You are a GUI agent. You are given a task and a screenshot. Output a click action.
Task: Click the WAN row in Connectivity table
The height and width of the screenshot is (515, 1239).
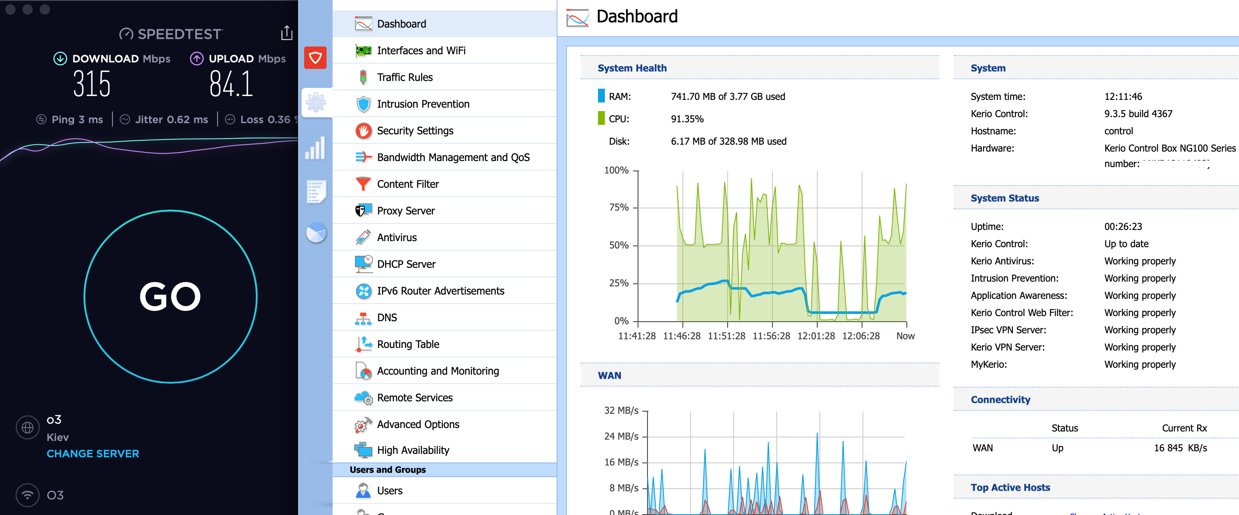[x=982, y=448]
